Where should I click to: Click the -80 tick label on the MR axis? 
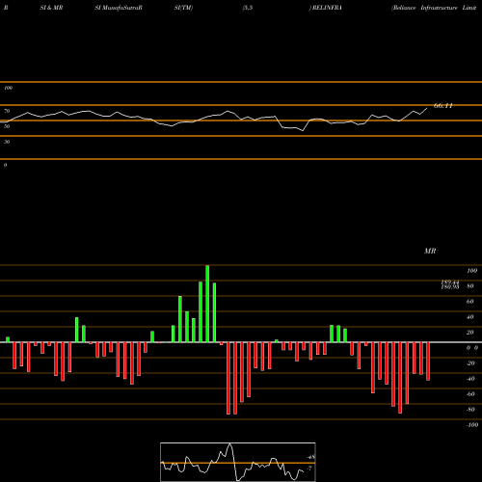click(470, 410)
